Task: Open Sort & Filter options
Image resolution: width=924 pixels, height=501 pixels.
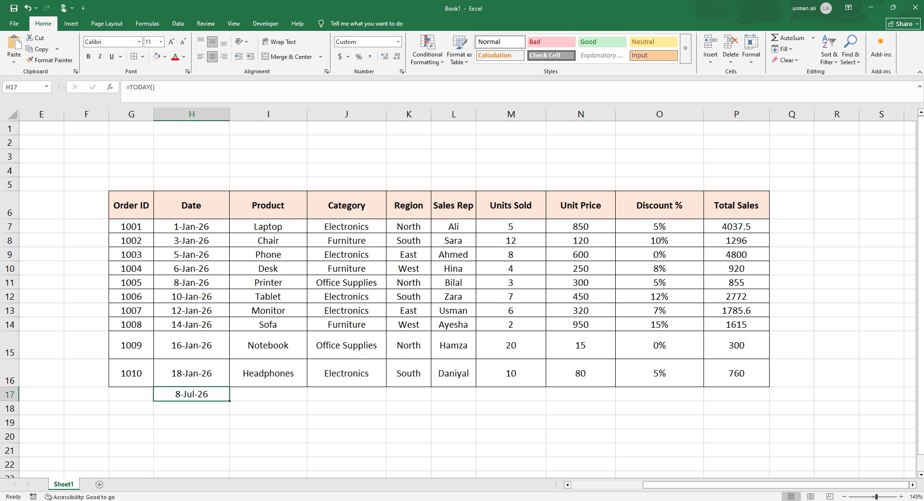Action: (829, 50)
